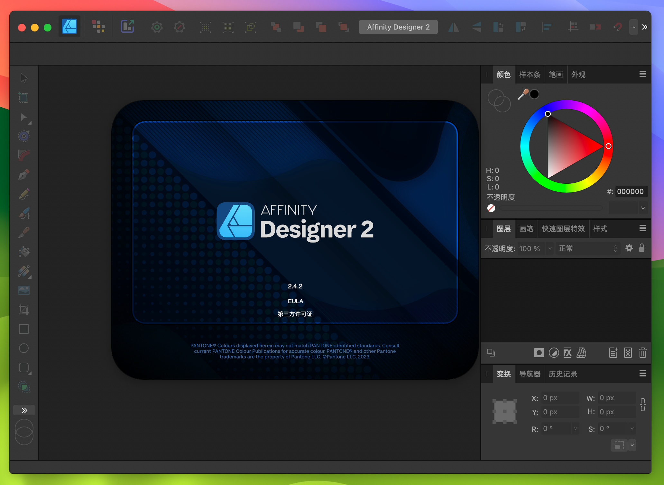
Task: Select the Move tool arrow
Action: coord(24,78)
